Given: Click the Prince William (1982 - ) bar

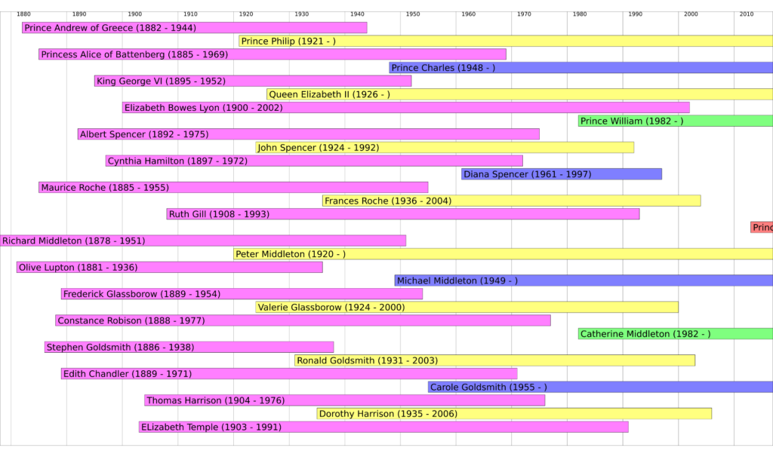Looking at the screenshot, I should (676, 121).
